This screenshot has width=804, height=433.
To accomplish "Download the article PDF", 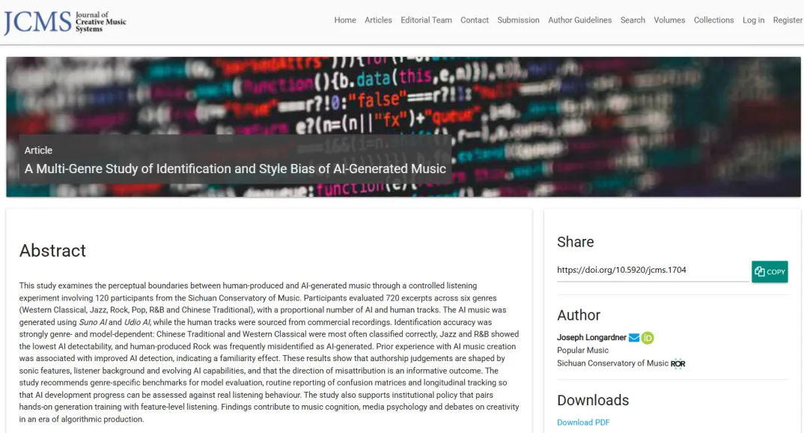I will pos(583,423).
